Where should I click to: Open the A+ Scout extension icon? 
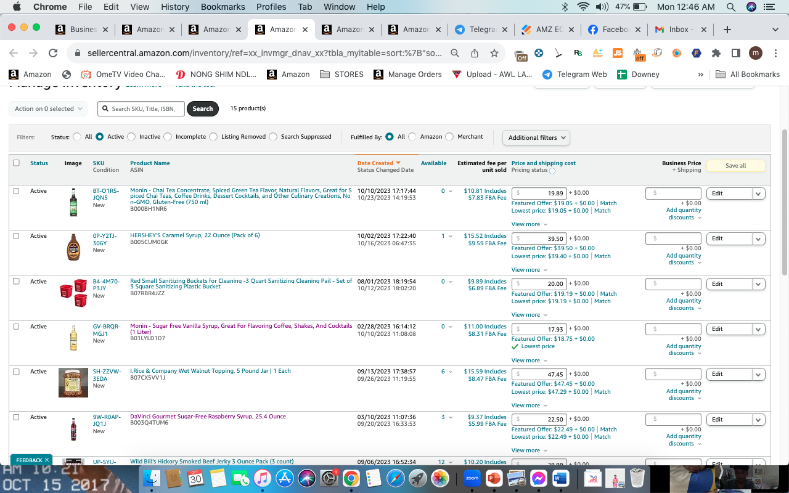point(597,53)
